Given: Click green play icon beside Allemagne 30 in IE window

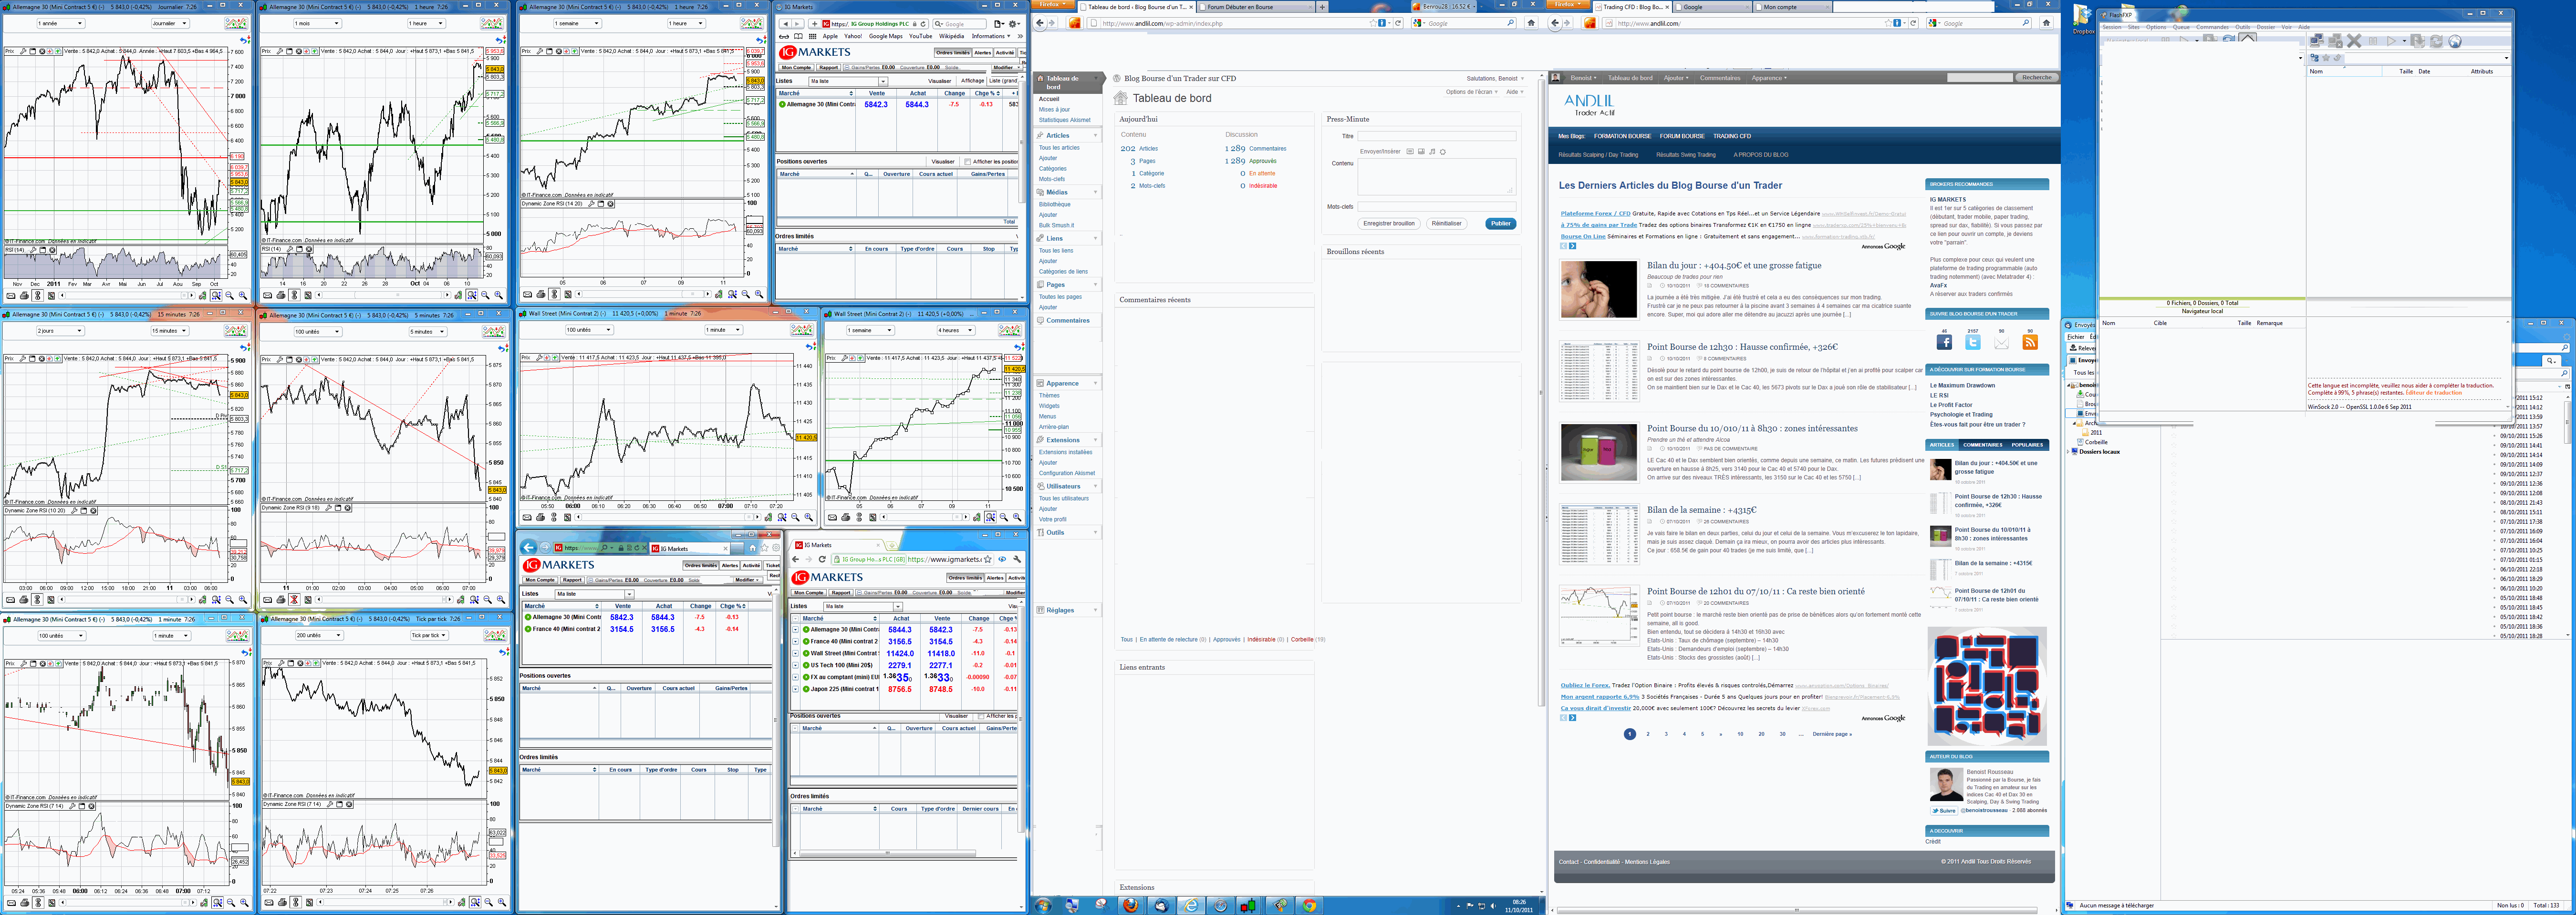Looking at the screenshot, I should tap(528, 616).
